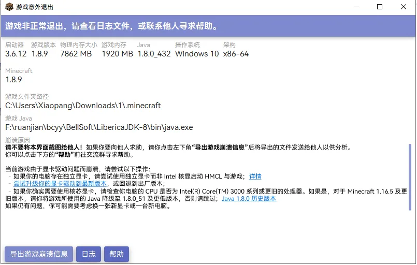This screenshot has height=265, width=417.
Task: Click the 导出游戏崩溃信息 button
Action: click(x=39, y=254)
